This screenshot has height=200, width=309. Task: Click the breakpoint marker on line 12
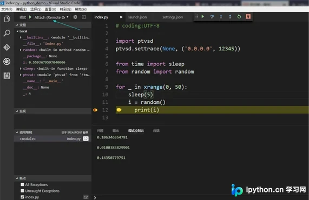(95, 110)
